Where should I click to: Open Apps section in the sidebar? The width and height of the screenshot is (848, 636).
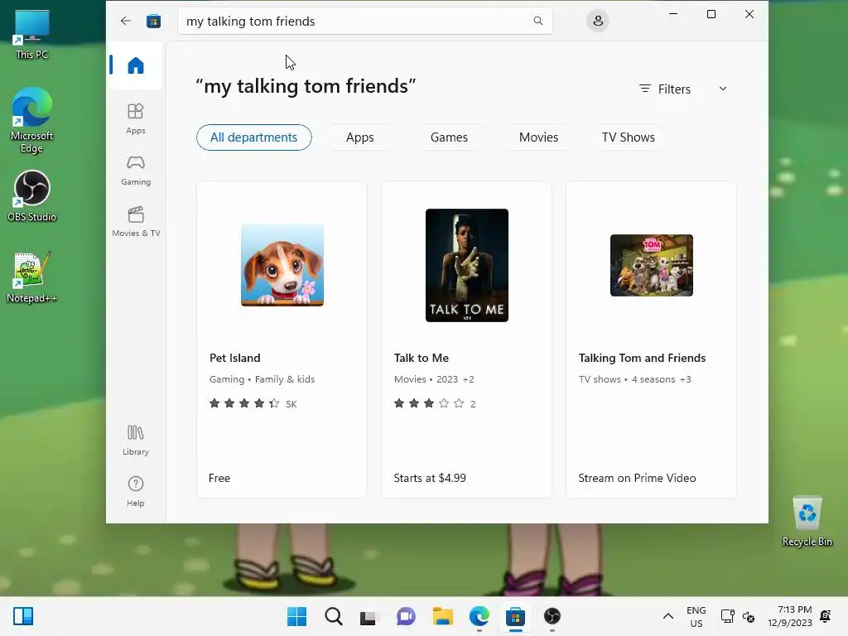[x=136, y=118]
